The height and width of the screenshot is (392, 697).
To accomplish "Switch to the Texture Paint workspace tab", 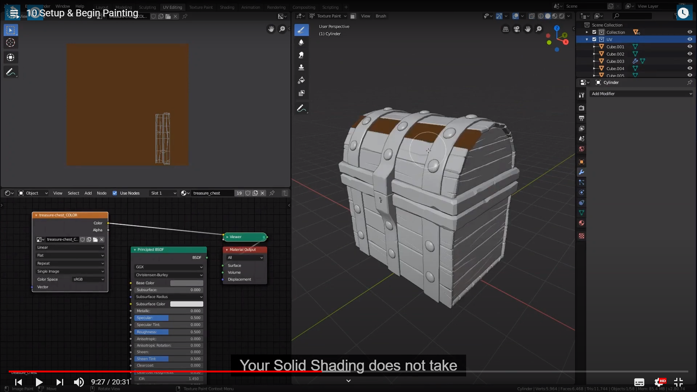I will pos(201,7).
